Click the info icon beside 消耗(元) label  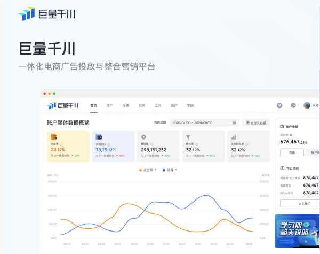tap(109, 144)
